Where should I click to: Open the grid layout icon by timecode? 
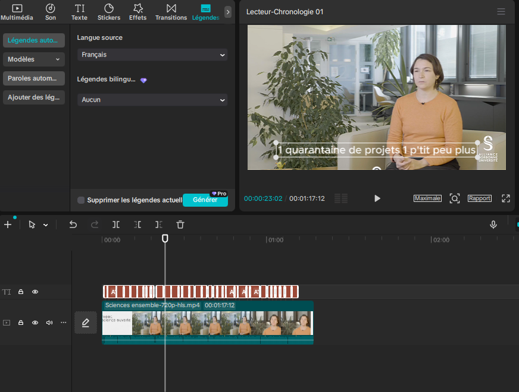[341, 198]
